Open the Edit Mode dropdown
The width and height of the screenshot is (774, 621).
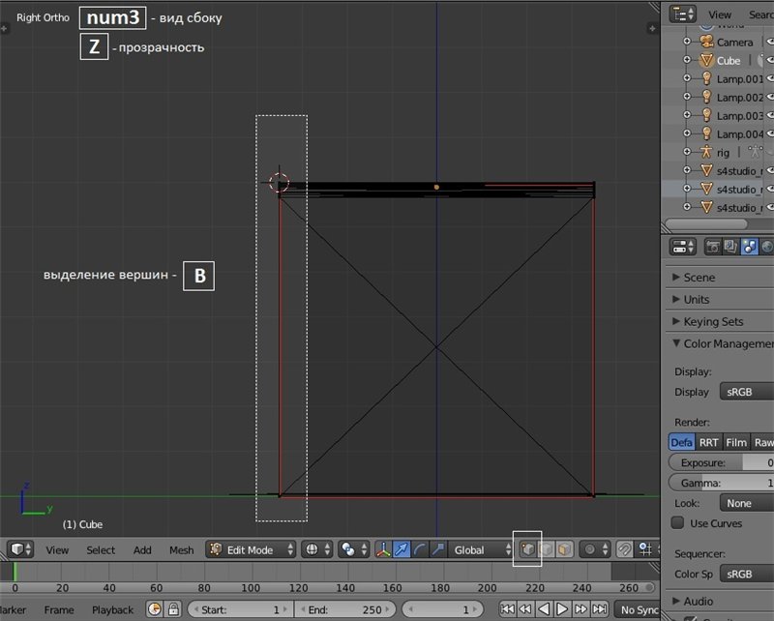[x=253, y=549]
